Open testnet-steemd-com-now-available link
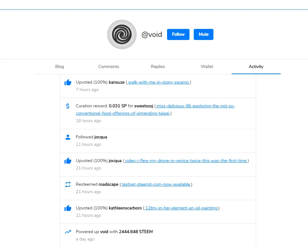The height and width of the screenshot is (246, 308). (x=156, y=184)
